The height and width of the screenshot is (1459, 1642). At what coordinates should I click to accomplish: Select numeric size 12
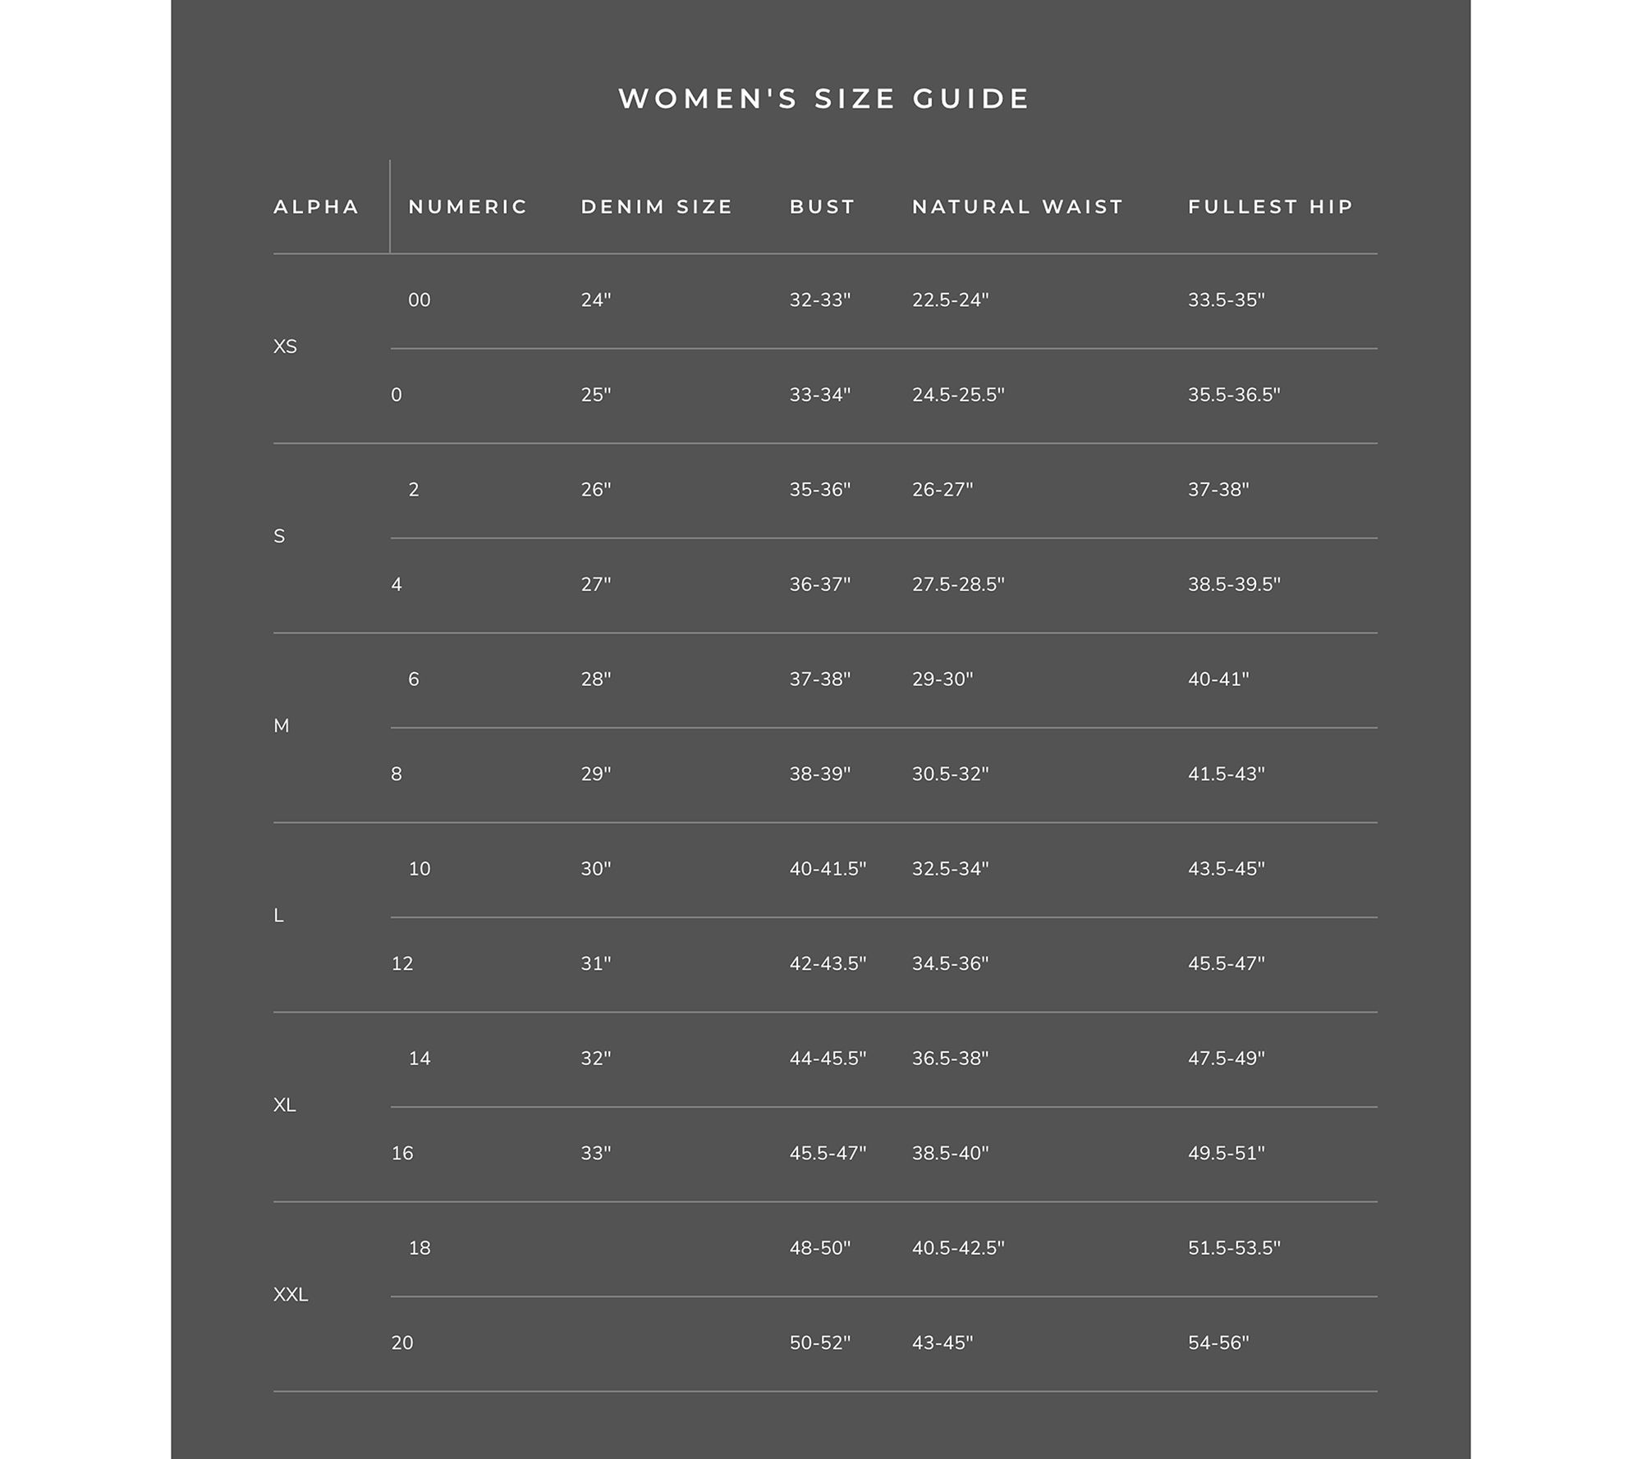[402, 964]
